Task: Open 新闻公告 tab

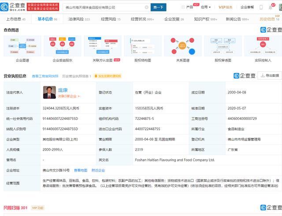Action: 237,19
